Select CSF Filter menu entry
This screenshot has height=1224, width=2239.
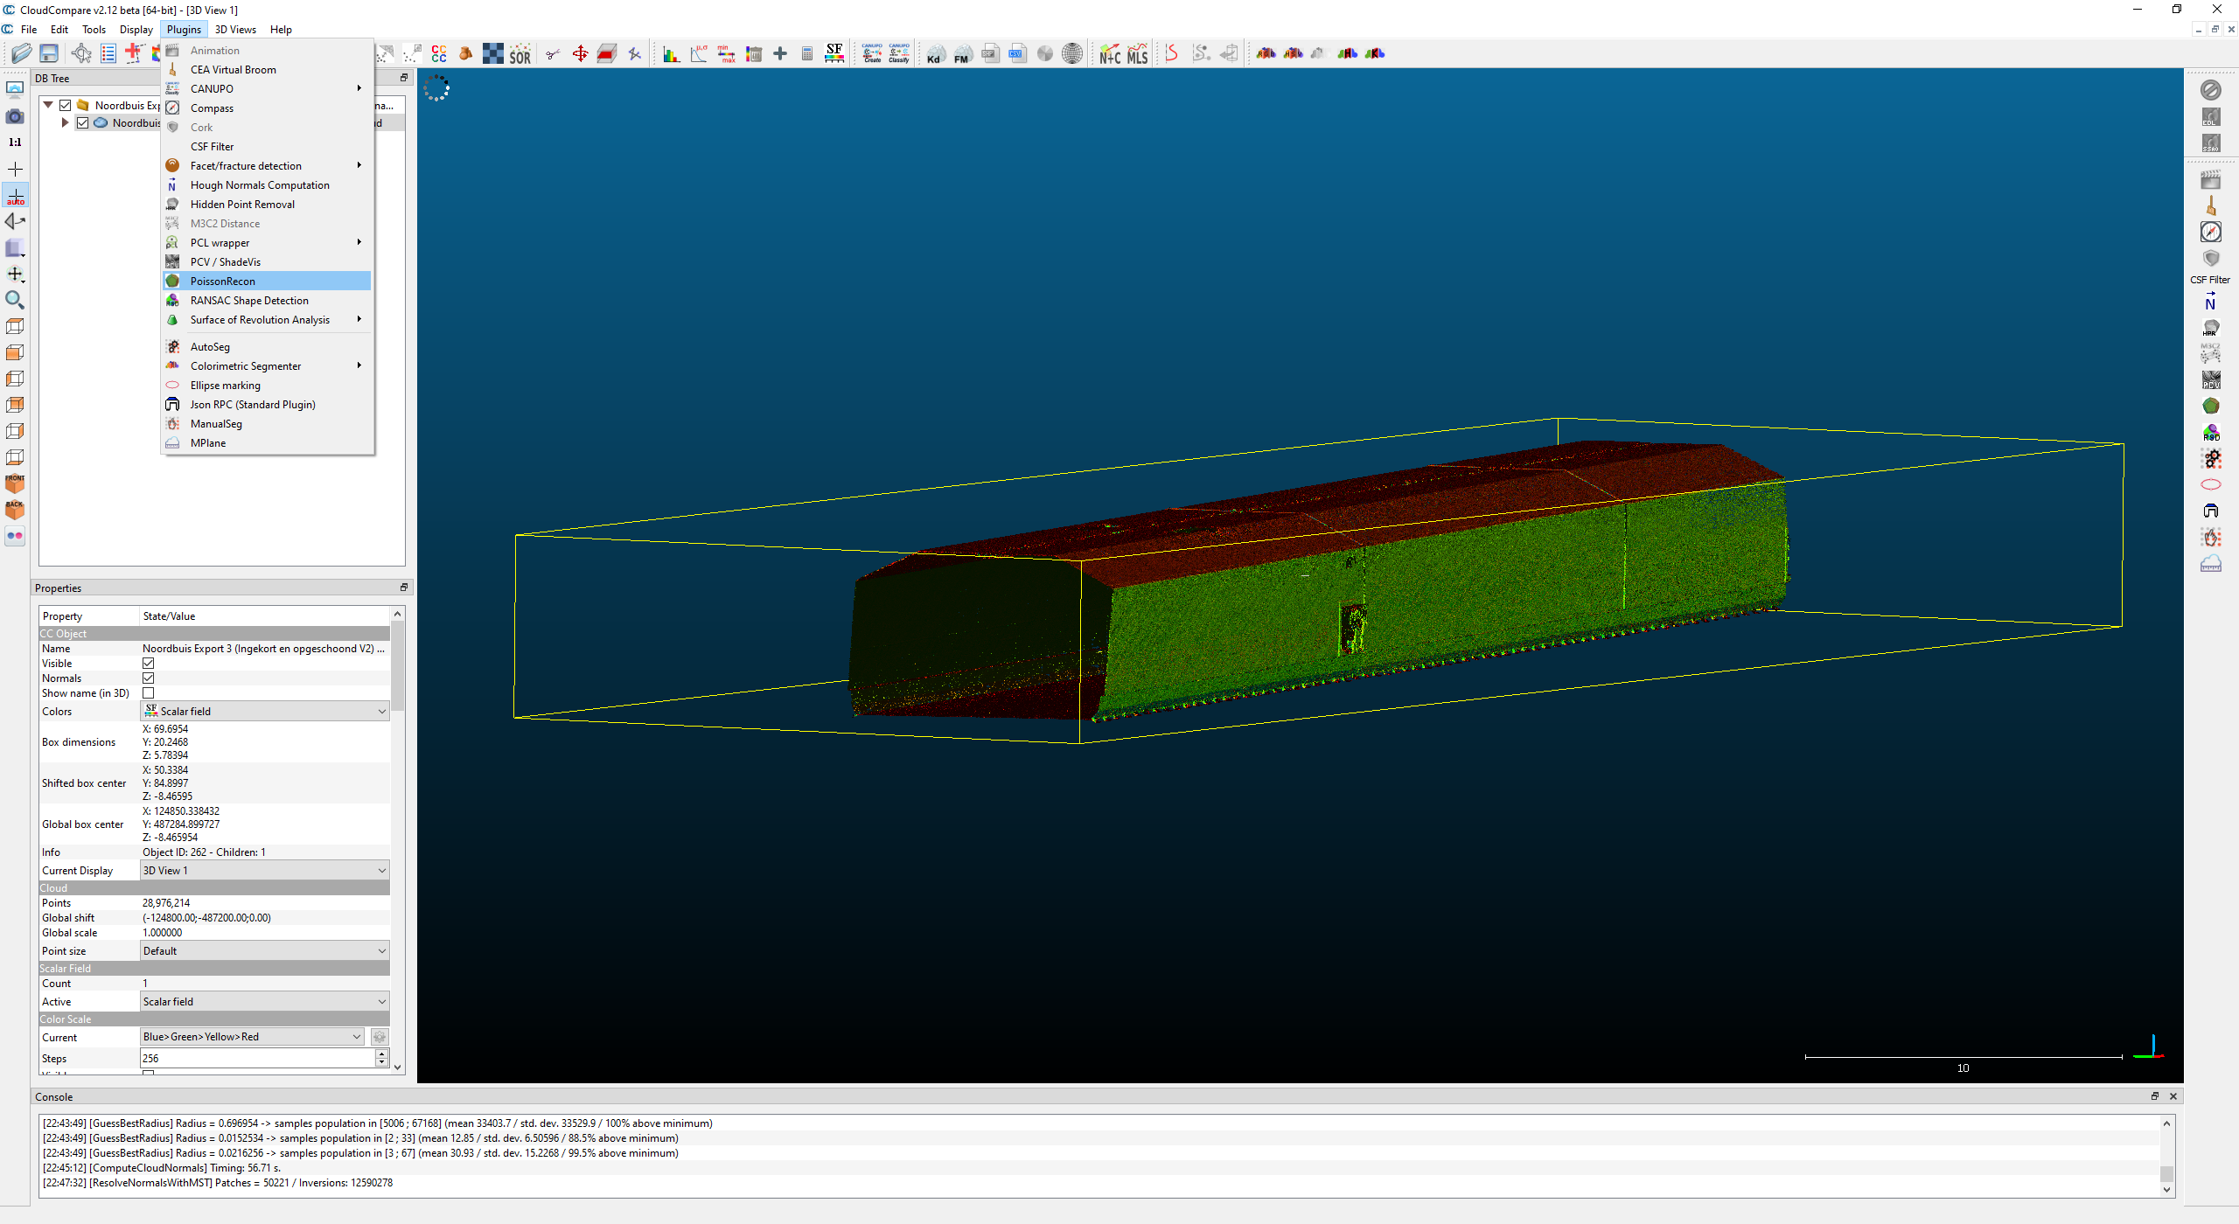pyautogui.click(x=267, y=147)
